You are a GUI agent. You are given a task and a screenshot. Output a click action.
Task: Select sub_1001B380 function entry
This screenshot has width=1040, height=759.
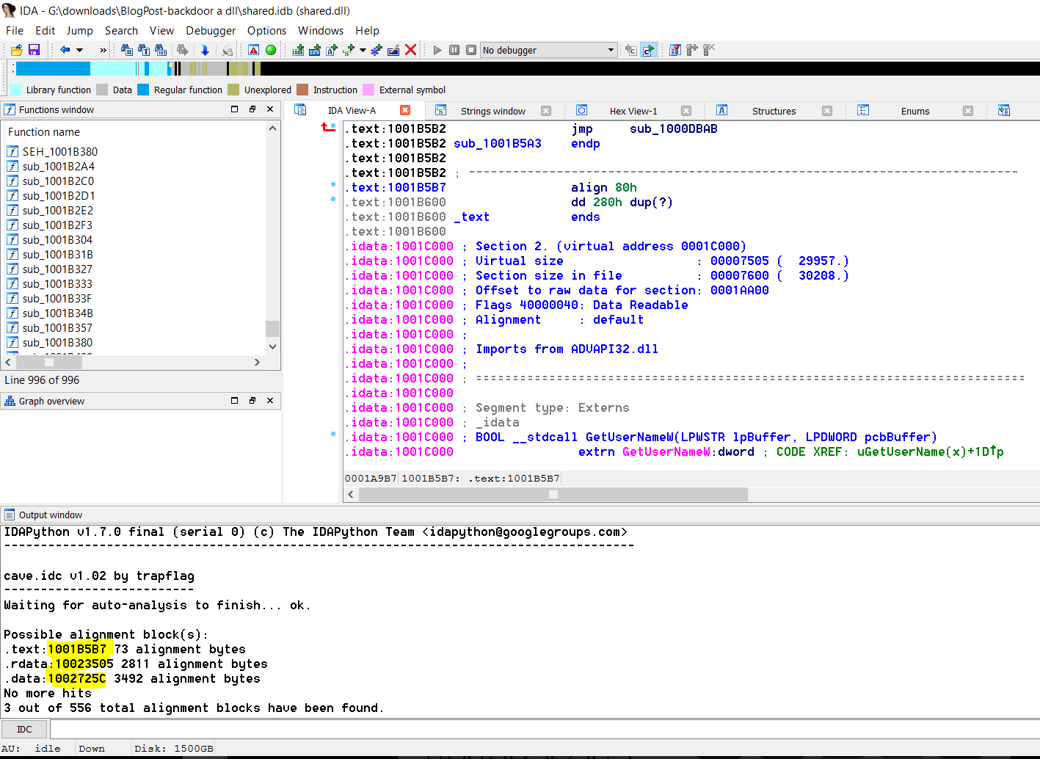pos(57,342)
